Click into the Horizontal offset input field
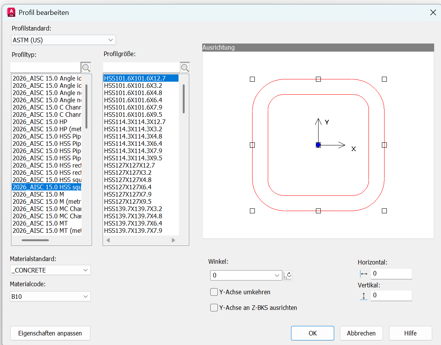Viewport: 441px width, 345px height. (x=391, y=274)
